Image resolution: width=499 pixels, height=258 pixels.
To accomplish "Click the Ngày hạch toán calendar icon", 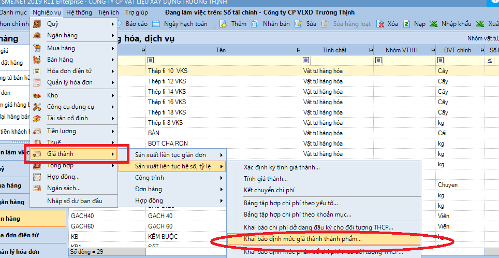I will click(156, 23).
